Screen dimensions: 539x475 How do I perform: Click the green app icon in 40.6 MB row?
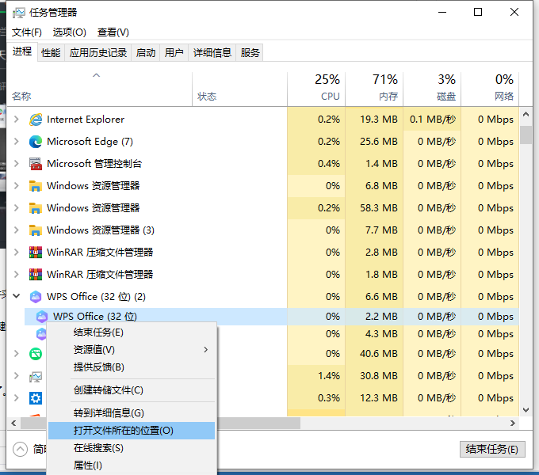36,354
